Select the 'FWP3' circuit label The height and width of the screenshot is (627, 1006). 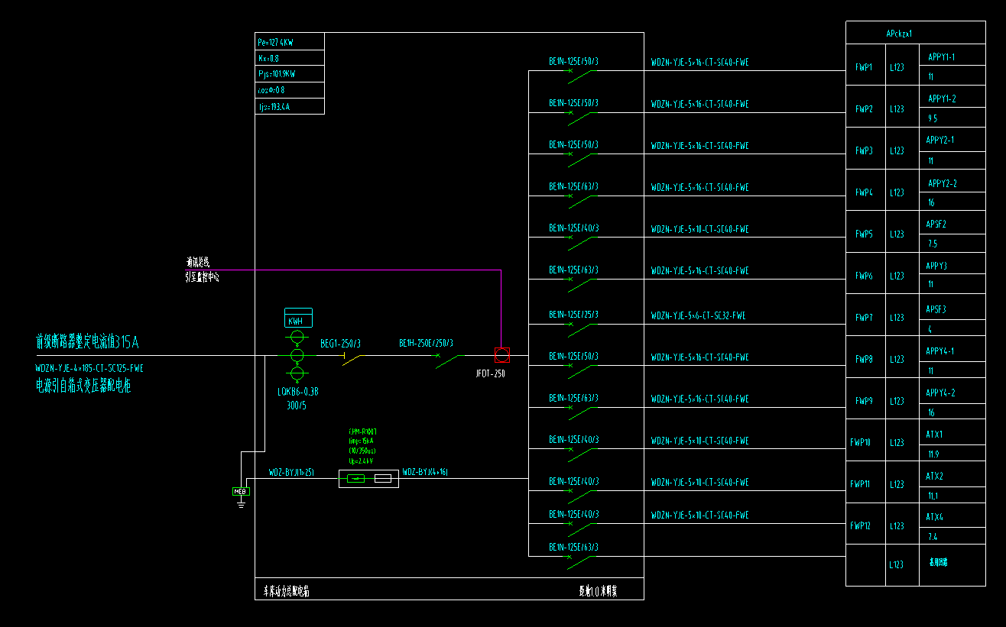pos(864,151)
